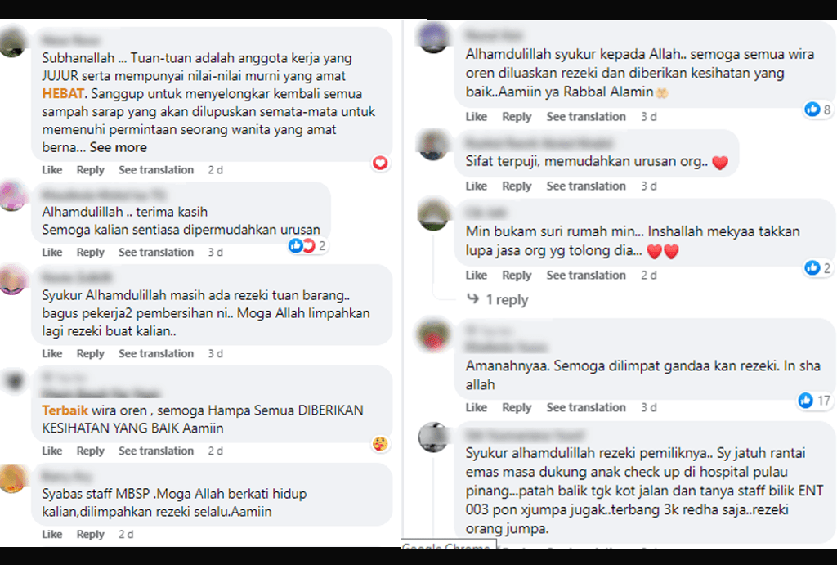Click the orange Terbaik highlighted word
Viewport: 837px width, 565px height.
[x=65, y=410]
